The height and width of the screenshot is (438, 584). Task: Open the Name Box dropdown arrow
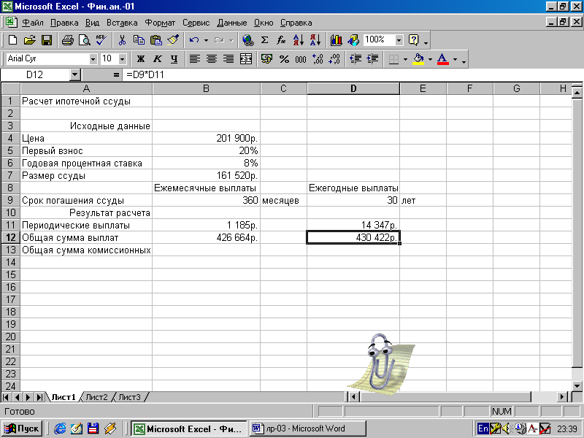click(75, 75)
